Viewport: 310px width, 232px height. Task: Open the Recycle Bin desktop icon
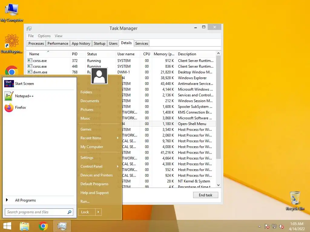click(295, 201)
